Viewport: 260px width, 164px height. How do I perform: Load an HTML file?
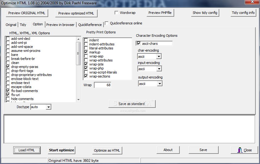pyautogui.click(x=27, y=150)
